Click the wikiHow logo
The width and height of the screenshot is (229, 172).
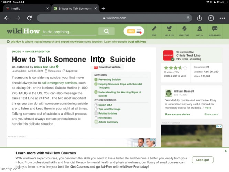point(23,31)
